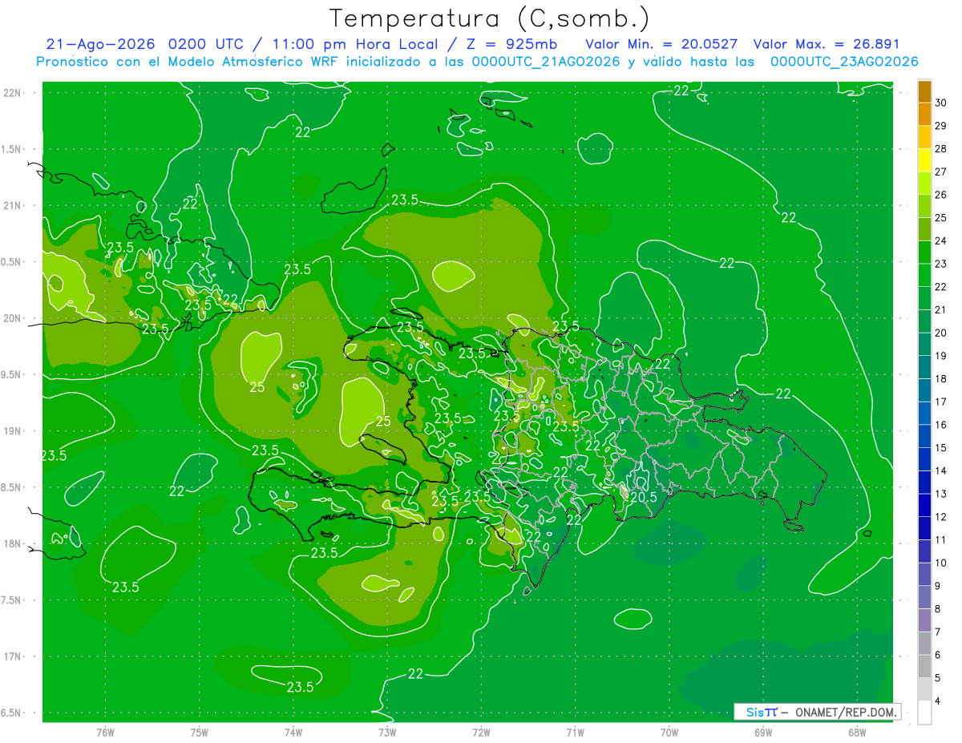Click the 19N latitude axis label
Viewport: 962px width, 743px height.
12,431
